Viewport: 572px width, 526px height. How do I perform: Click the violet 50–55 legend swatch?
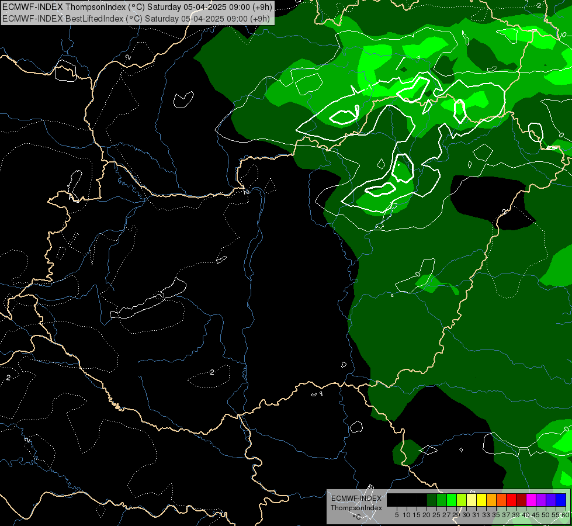point(551,500)
